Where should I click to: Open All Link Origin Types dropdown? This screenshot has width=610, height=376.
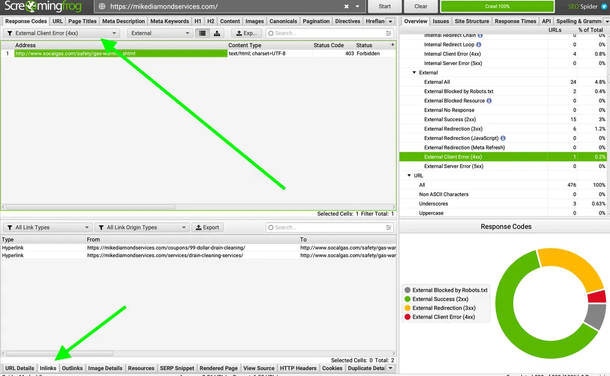coord(141,227)
